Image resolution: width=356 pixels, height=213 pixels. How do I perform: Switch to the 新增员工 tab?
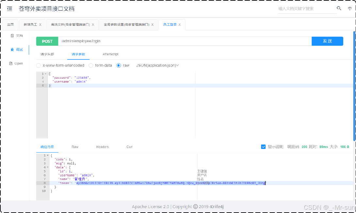(30, 25)
